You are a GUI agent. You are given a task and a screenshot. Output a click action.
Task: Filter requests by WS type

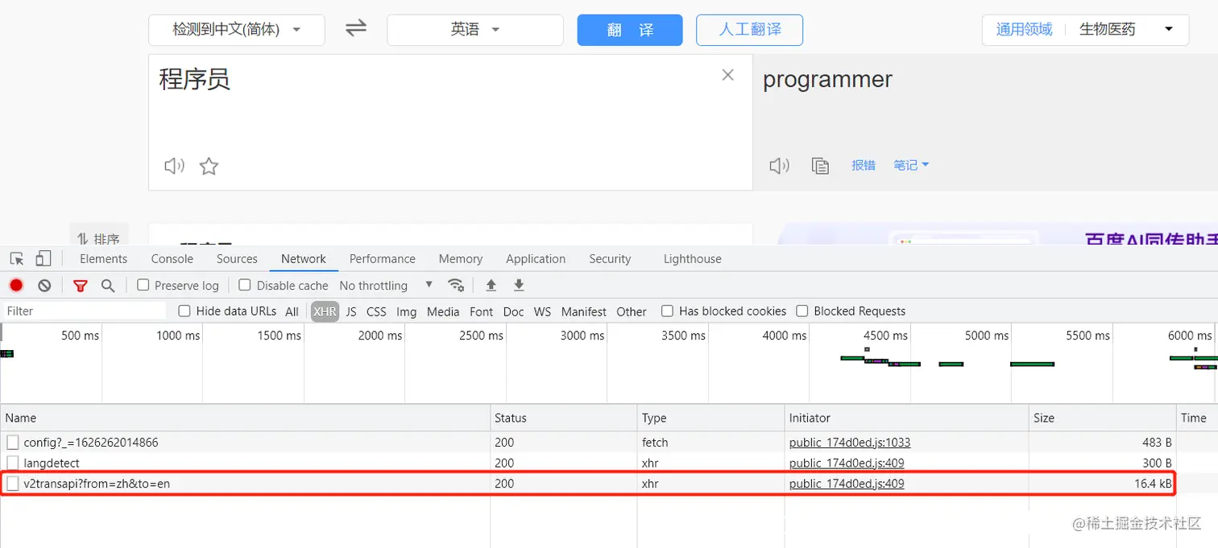(x=543, y=311)
